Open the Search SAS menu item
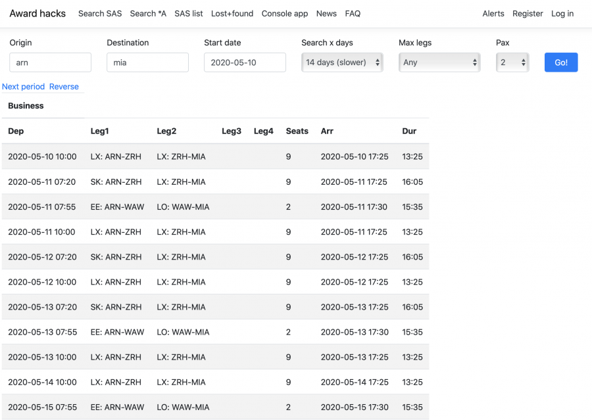 [x=100, y=14]
